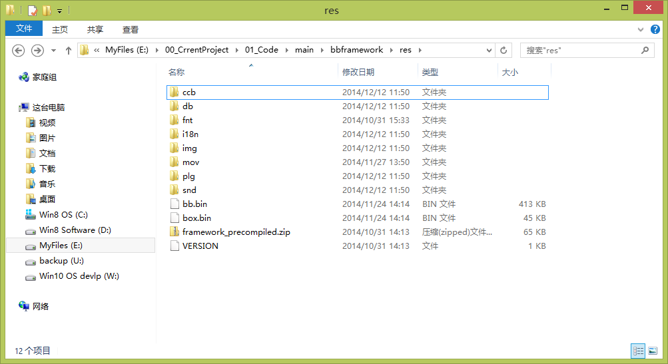
Task: Expand breadcrumb arrow after 00_CrrentProject
Action: click(237, 50)
